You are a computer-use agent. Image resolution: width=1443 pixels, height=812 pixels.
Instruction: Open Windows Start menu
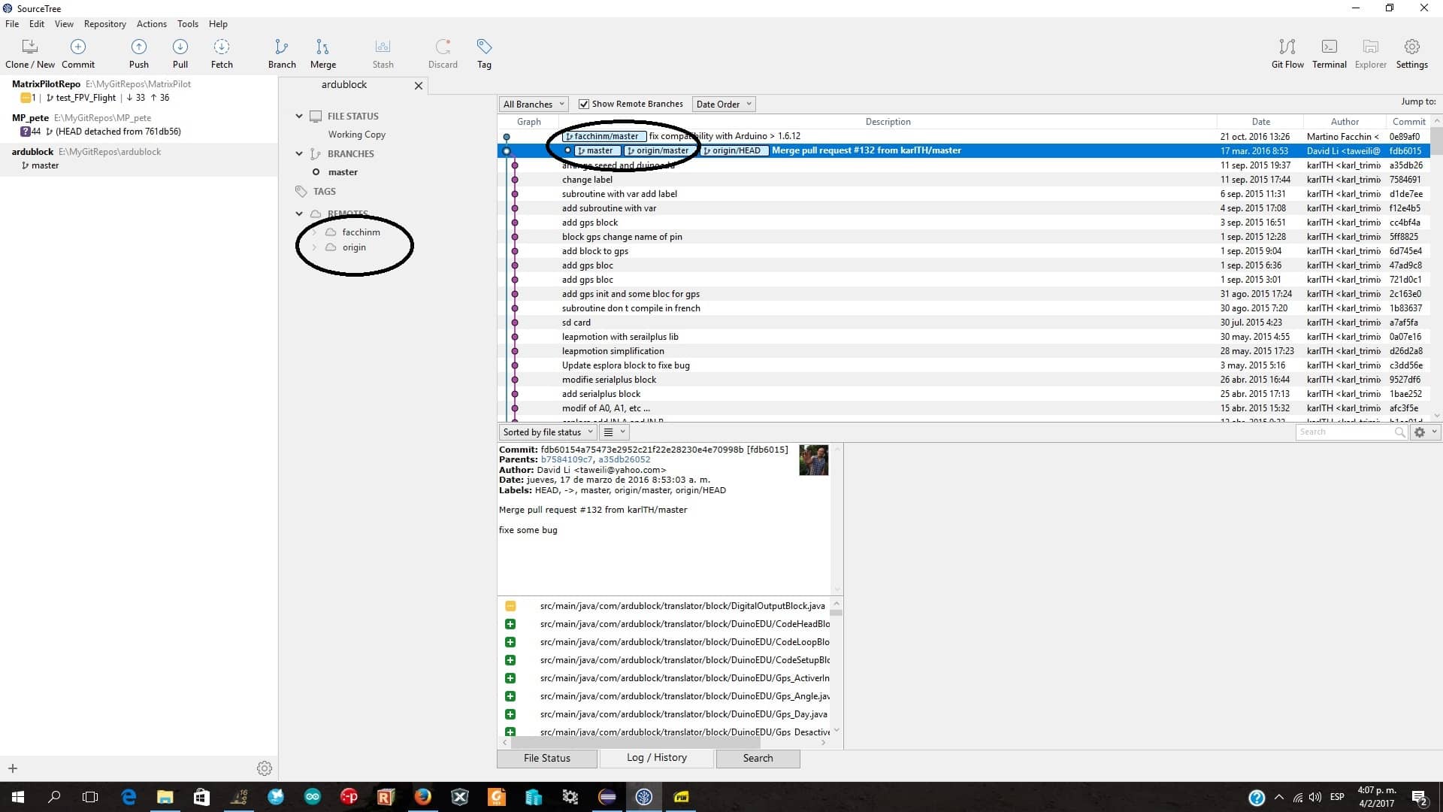[18, 797]
